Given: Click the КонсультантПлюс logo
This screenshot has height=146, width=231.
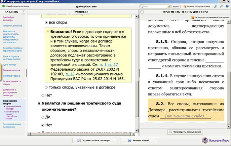Looking at the screenshot, I should pos(215,140).
